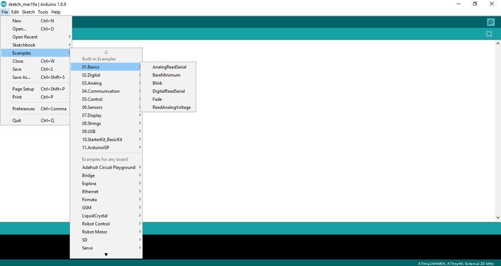This screenshot has height=266, width=501.
Task: Expand 08.Strings examples submenu
Action: point(106,123)
